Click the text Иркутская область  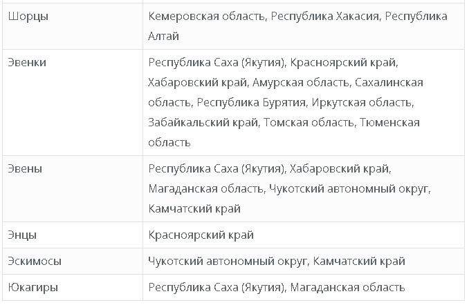(x=362, y=103)
